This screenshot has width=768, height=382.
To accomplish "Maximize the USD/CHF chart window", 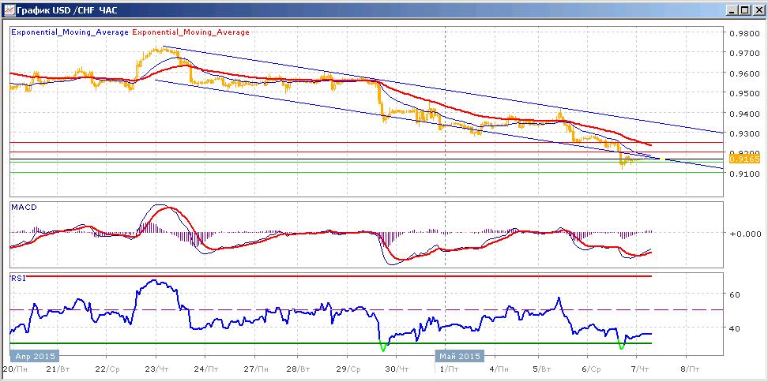I will click(744, 9).
